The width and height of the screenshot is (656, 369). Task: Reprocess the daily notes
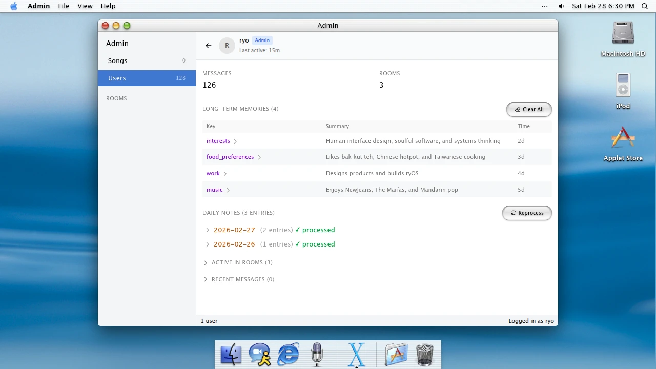[x=527, y=213]
